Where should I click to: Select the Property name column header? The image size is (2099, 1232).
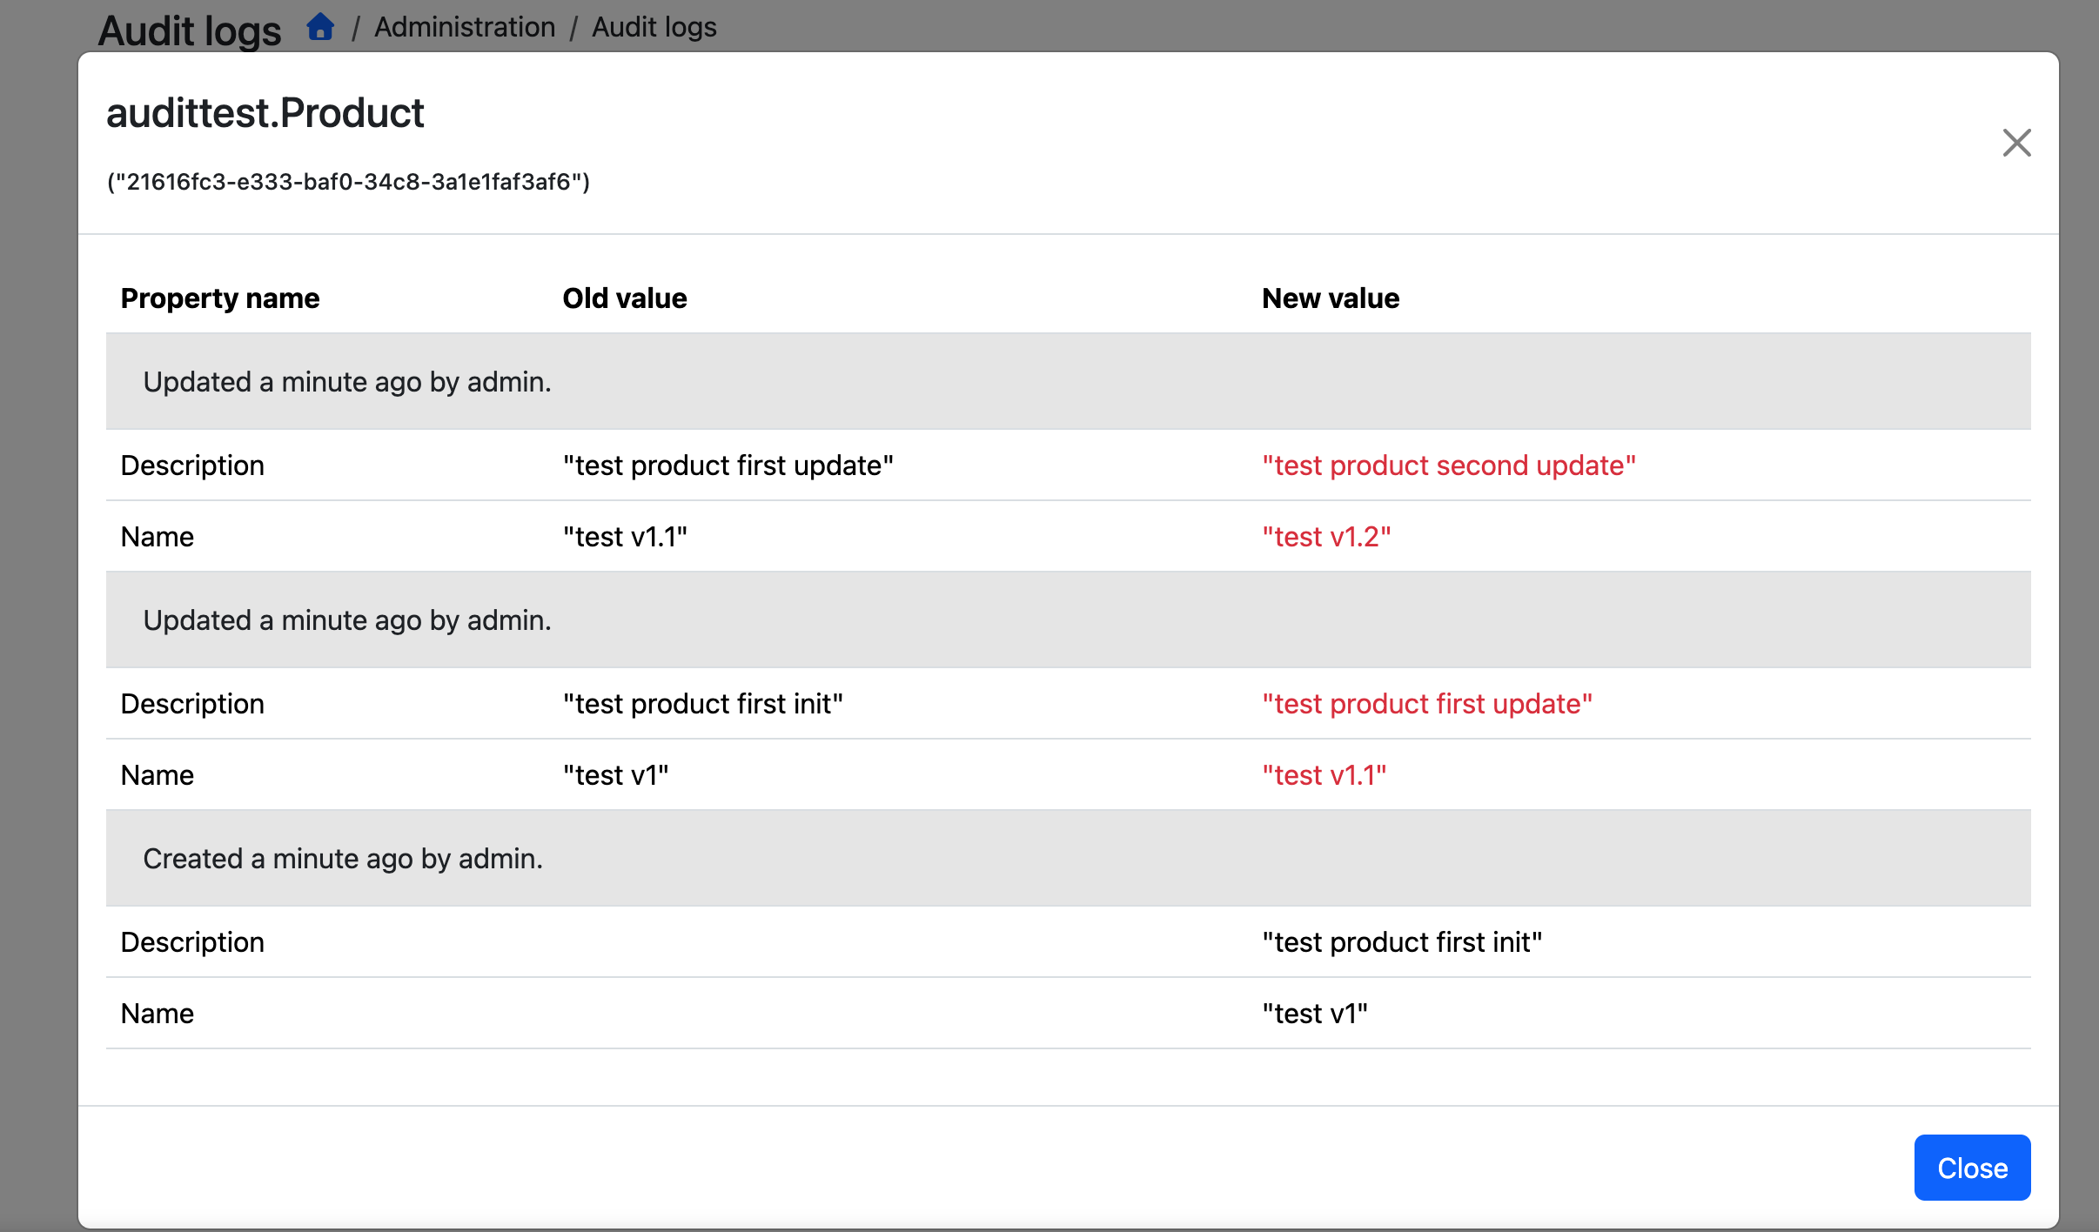220,298
